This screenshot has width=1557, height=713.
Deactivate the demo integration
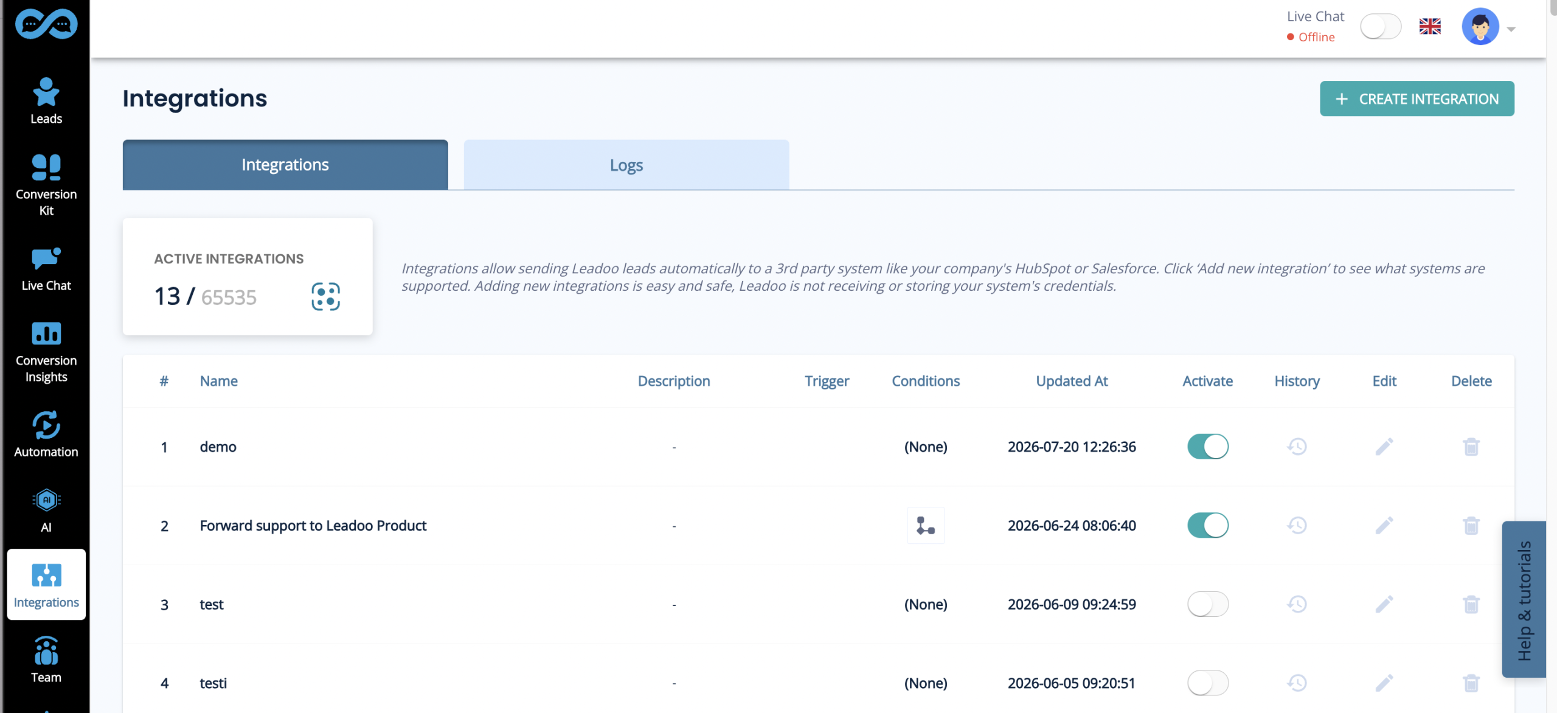(x=1208, y=447)
